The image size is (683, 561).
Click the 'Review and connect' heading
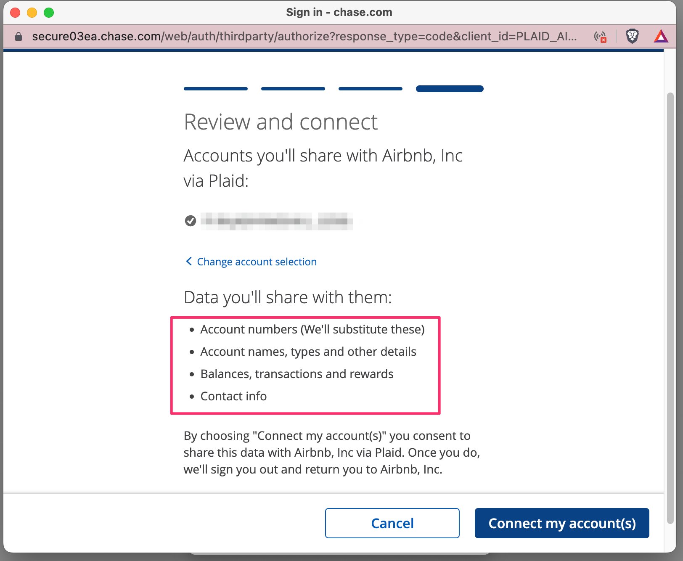point(281,122)
